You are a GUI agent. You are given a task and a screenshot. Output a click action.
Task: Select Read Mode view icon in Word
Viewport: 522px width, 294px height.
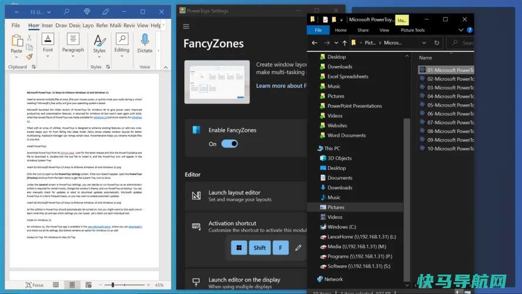click(56, 285)
